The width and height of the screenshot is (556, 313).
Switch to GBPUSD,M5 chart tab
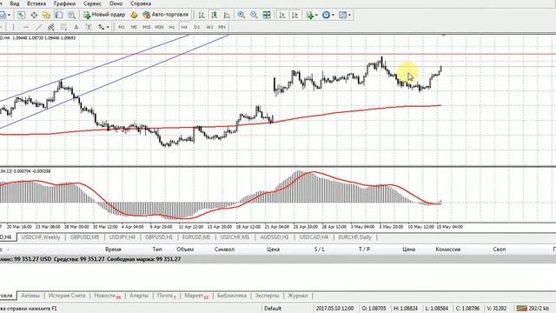85,237
